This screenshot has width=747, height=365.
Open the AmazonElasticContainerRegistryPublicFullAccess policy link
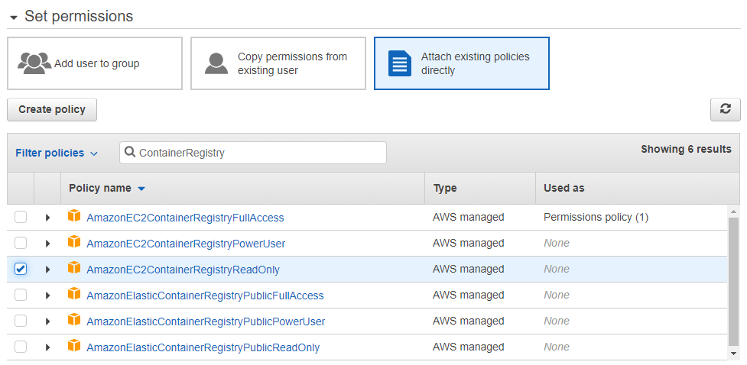[x=205, y=296]
